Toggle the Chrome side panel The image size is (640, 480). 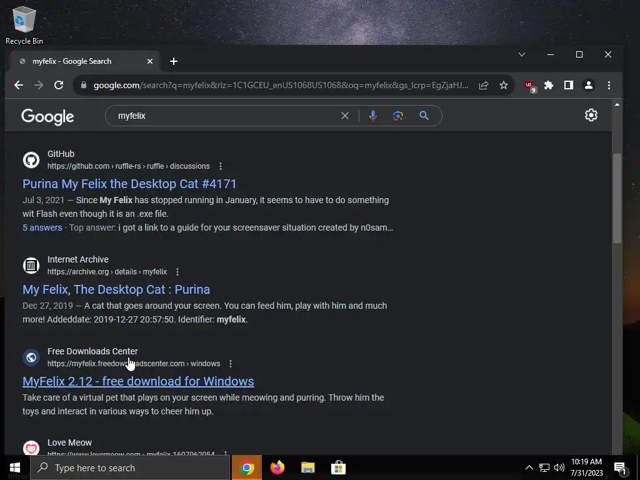[x=569, y=85]
